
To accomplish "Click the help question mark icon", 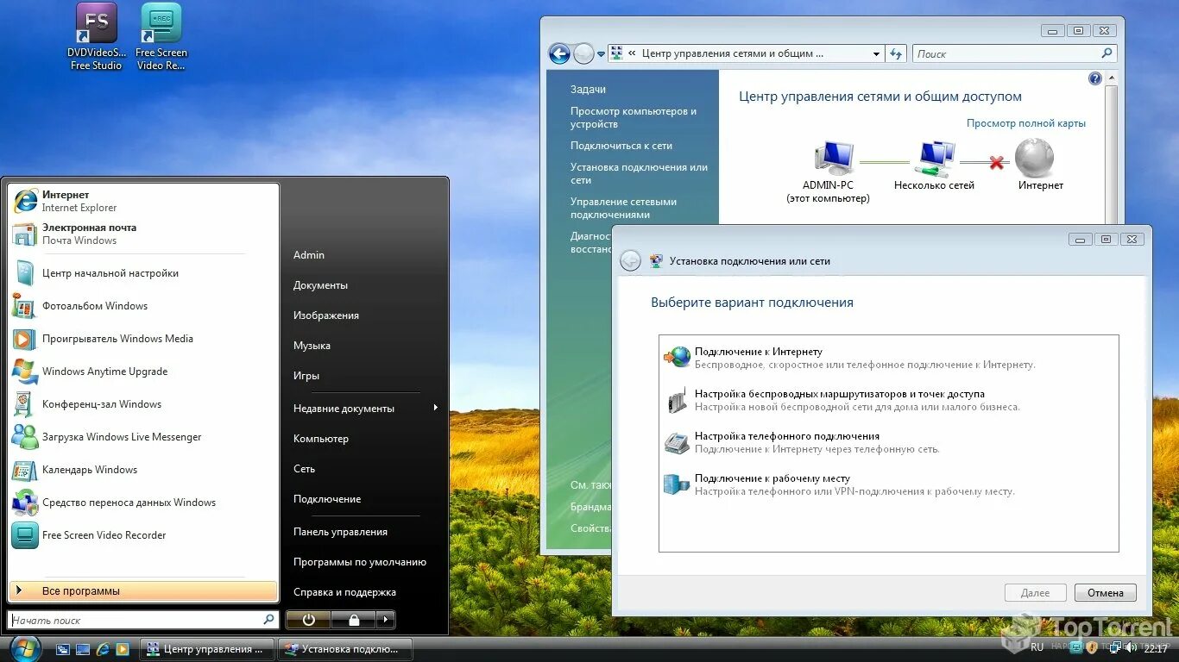I will (x=1095, y=78).
